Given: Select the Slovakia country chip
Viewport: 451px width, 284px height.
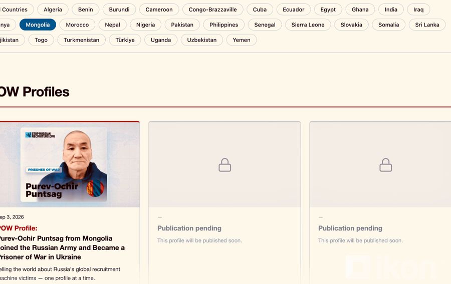Looking at the screenshot, I should point(351,24).
